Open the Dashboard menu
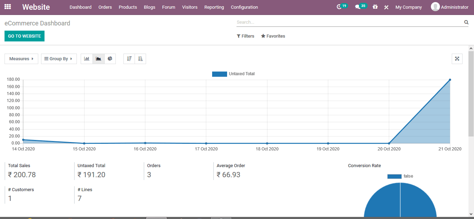The width and height of the screenshot is (474, 219). pyautogui.click(x=81, y=7)
